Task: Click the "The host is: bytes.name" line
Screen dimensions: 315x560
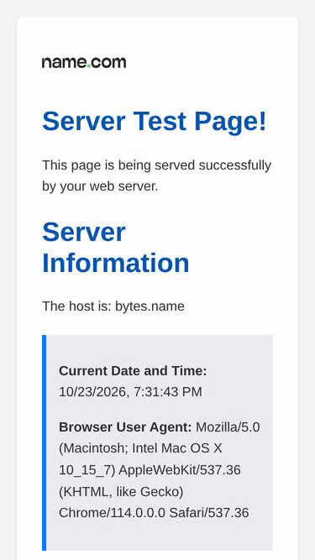Action: (113, 306)
